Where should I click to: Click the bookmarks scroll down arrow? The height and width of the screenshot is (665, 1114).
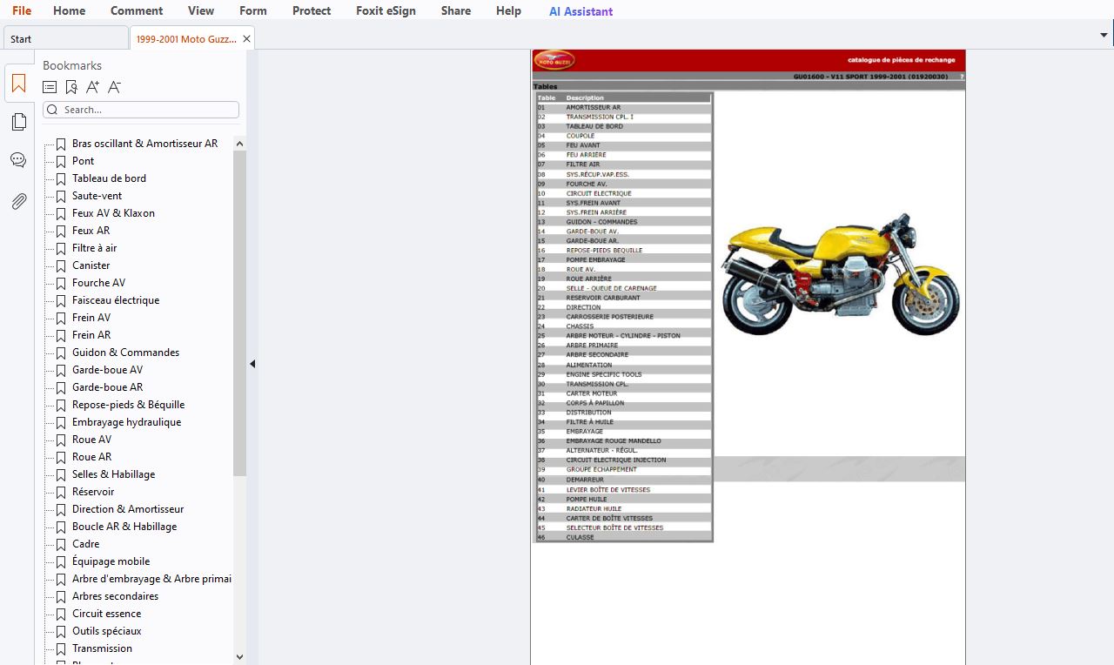point(240,657)
